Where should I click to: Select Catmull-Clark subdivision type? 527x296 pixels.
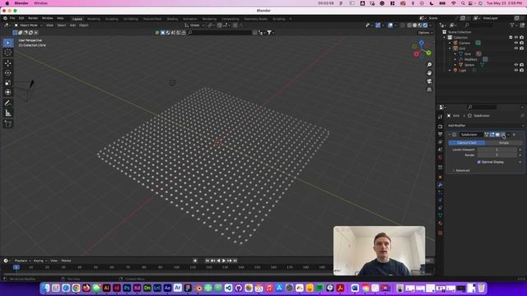pyautogui.click(x=467, y=143)
